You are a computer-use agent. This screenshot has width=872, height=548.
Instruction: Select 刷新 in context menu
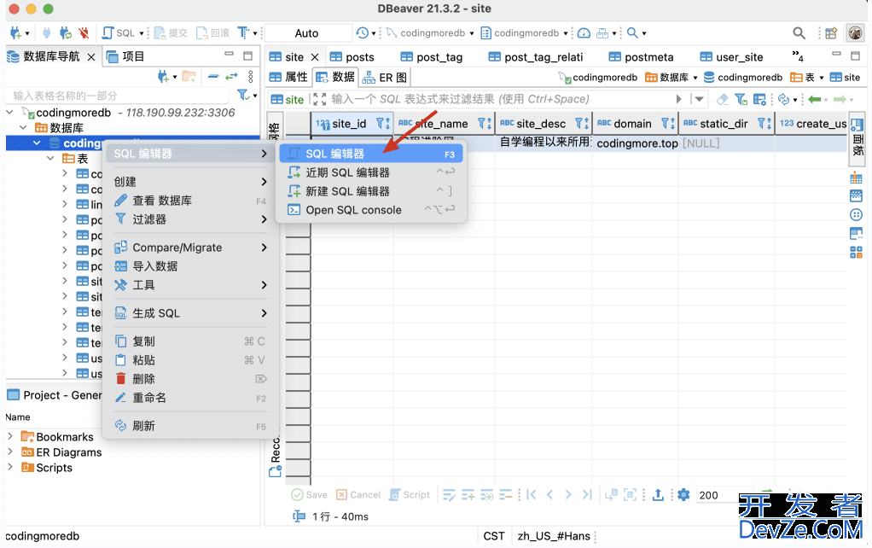[190, 426]
